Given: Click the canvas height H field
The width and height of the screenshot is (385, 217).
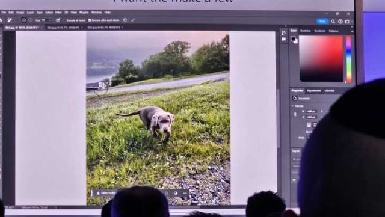Looking at the screenshot, I should tap(312, 117).
